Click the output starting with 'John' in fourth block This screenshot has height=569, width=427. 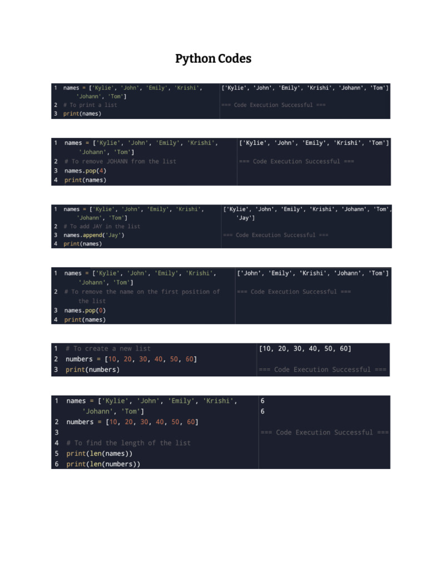[x=313, y=273]
